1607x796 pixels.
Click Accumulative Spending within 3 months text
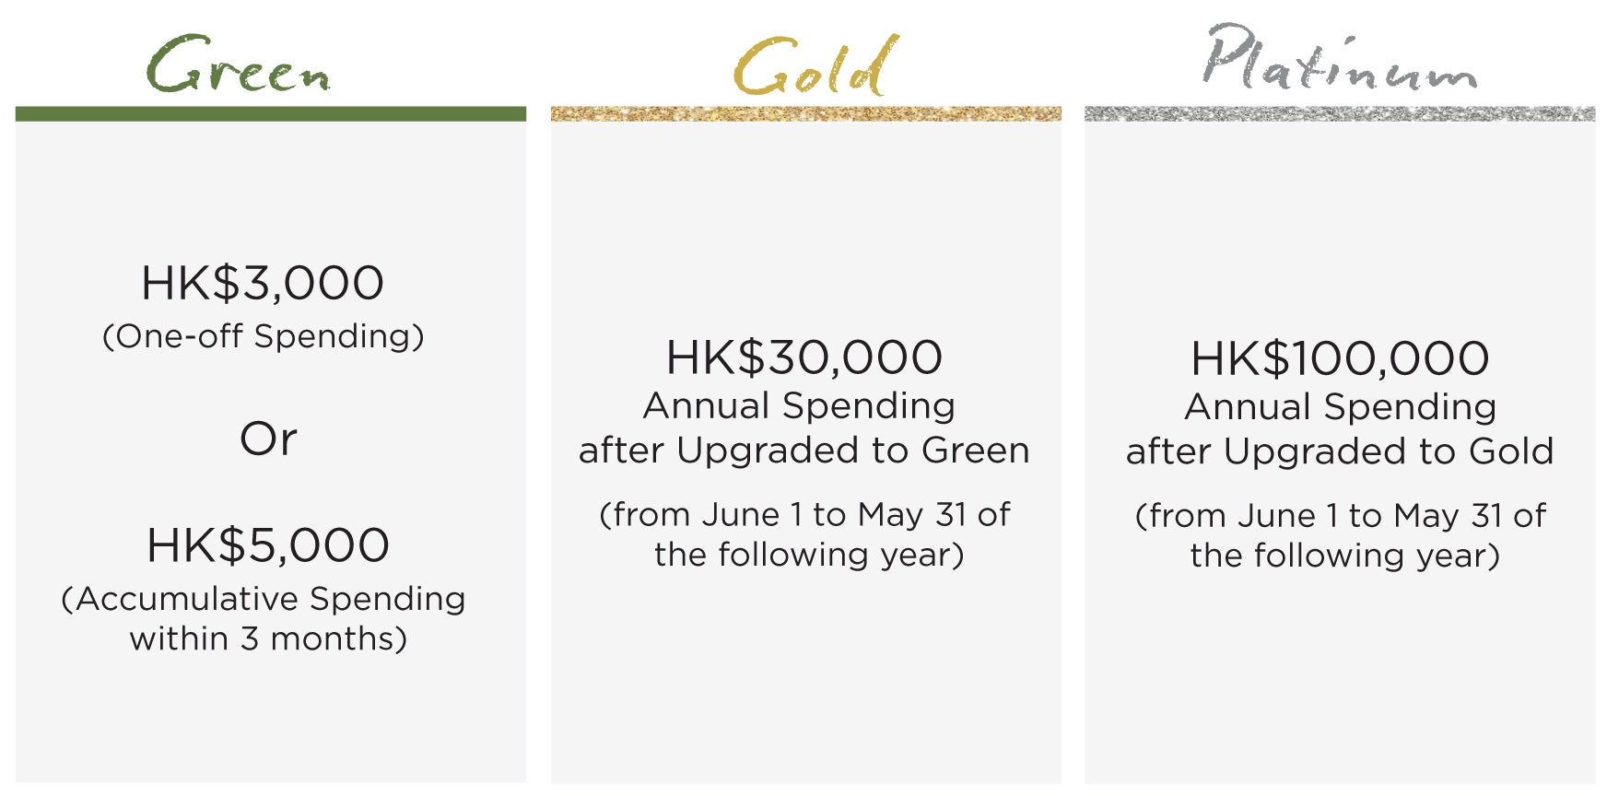pos(264,618)
